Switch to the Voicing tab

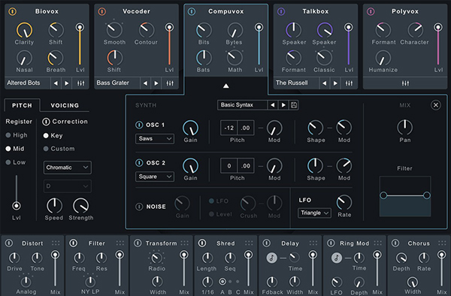65,105
